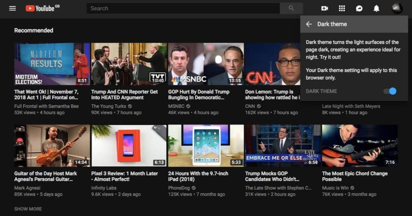Visit the CNN channel name
The width and height of the screenshot is (412, 216).
[x=250, y=106]
